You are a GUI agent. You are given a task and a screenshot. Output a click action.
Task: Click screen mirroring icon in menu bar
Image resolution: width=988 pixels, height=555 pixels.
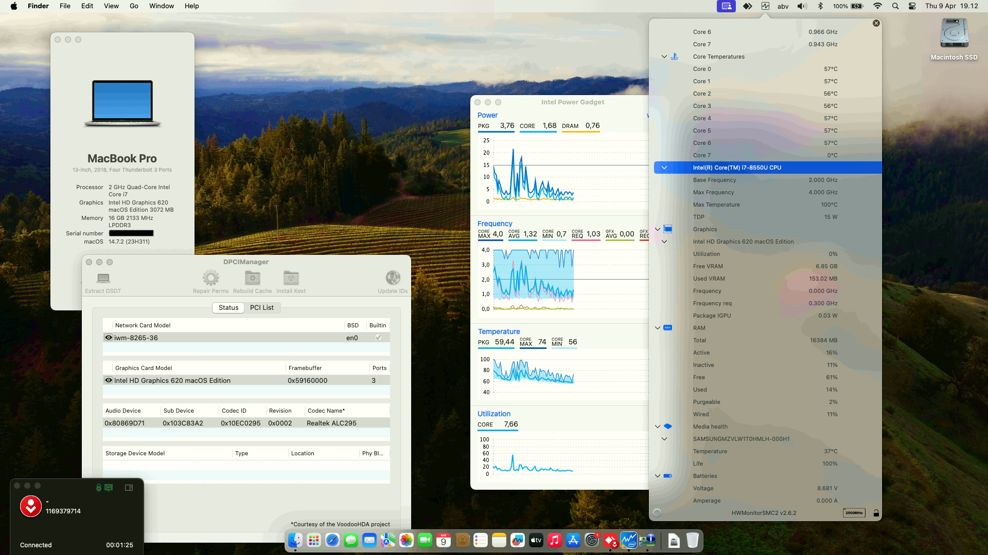point(726,6)
